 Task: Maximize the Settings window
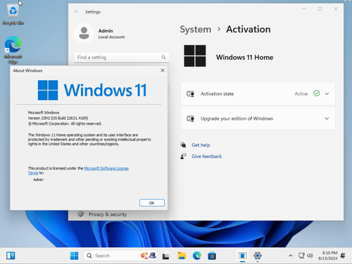(x=320, y=9)
